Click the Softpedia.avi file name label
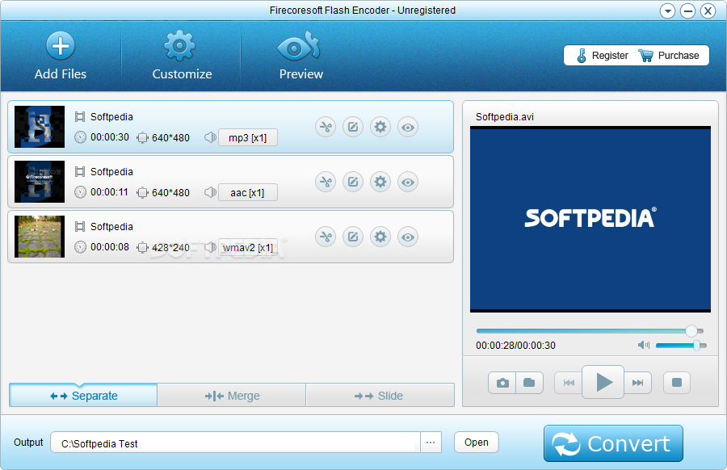The width and height of the screenshot is (727, 470). tap(504, 117)
